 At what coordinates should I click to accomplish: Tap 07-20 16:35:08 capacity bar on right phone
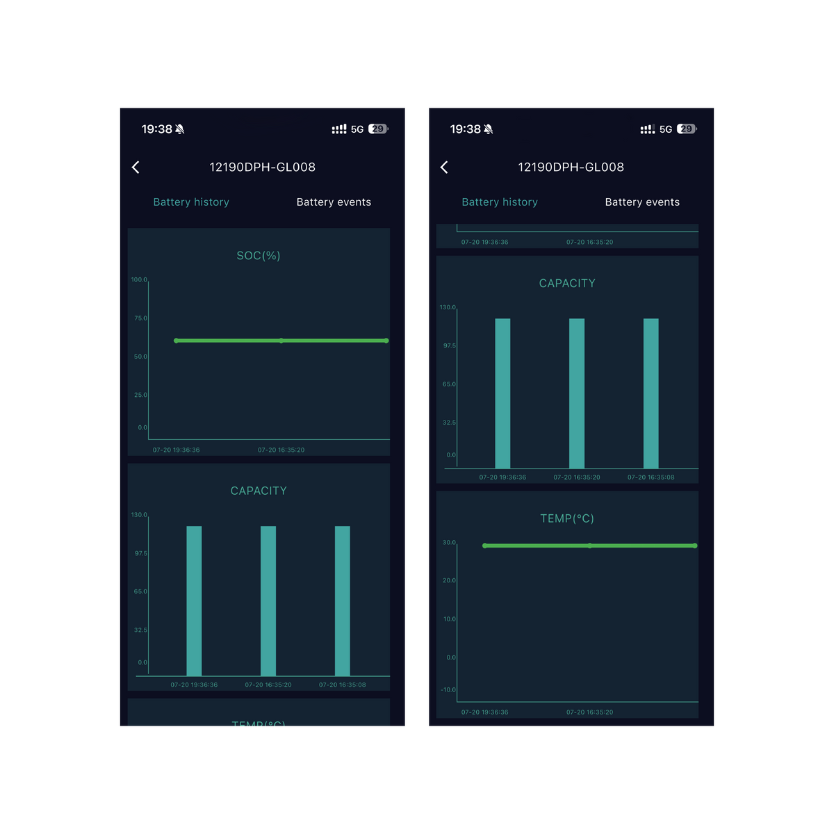651,393
